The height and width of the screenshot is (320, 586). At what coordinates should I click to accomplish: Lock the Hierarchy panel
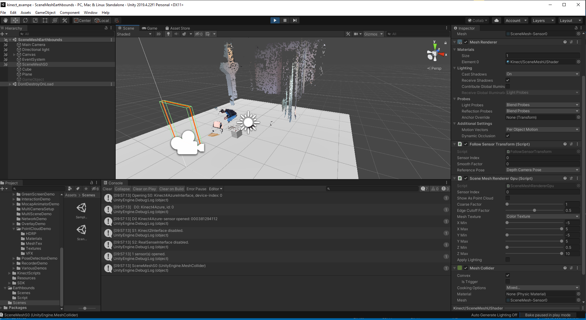tap(106, 28)
